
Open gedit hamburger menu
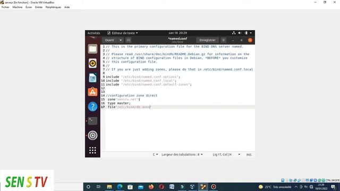click(223, 40)
